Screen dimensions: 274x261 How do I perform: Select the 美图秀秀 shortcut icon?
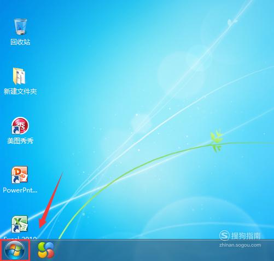pyautogui.click(x=20, y=126)
